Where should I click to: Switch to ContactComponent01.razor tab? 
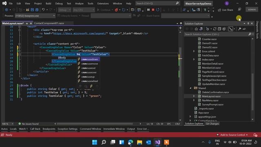click(49, 23)
